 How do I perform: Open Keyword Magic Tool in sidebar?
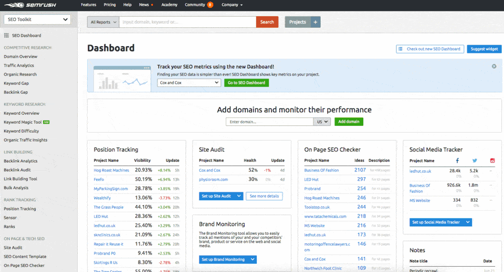23,122
